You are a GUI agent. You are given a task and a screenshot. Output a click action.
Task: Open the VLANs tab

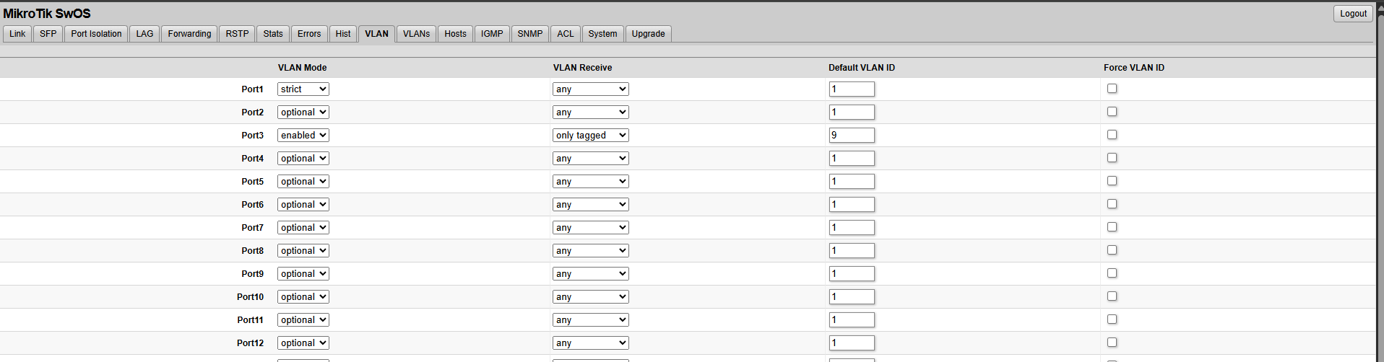click(416, 34)
